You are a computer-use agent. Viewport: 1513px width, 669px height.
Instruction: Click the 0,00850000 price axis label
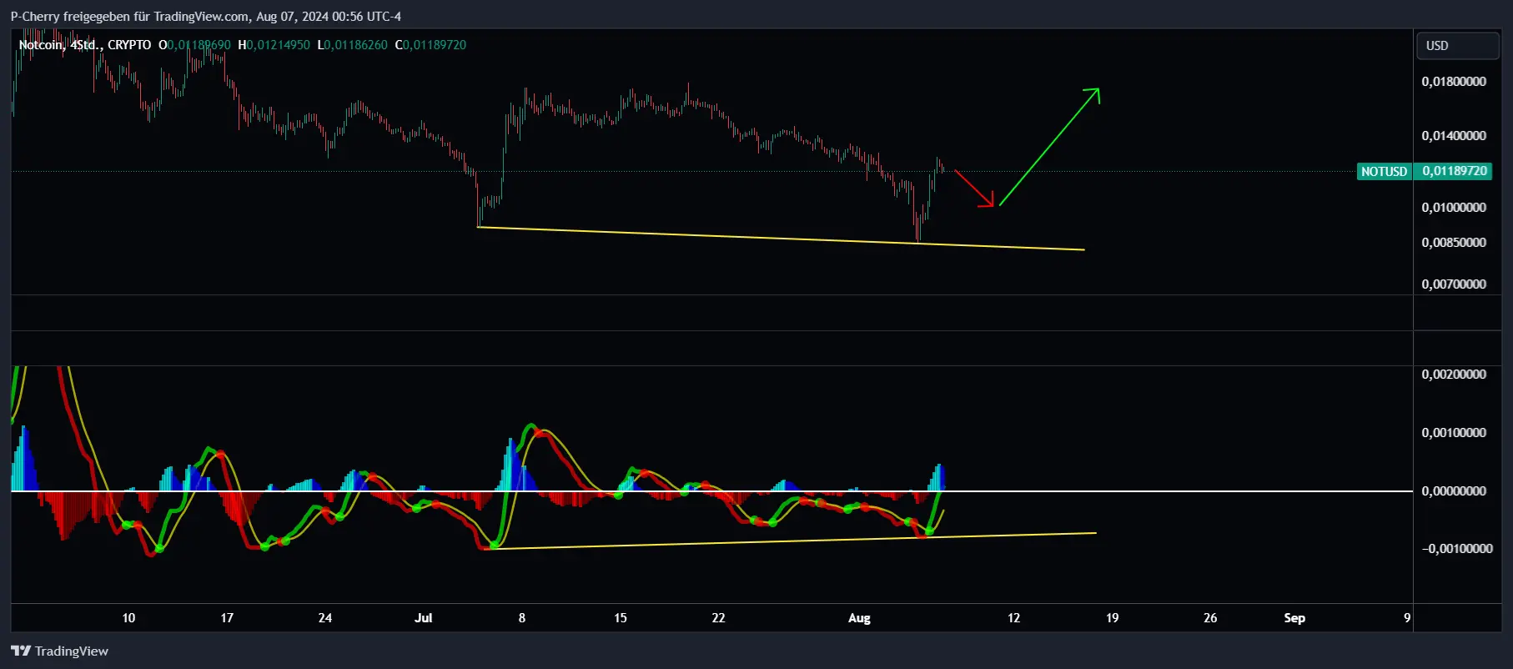(1454, 243)
